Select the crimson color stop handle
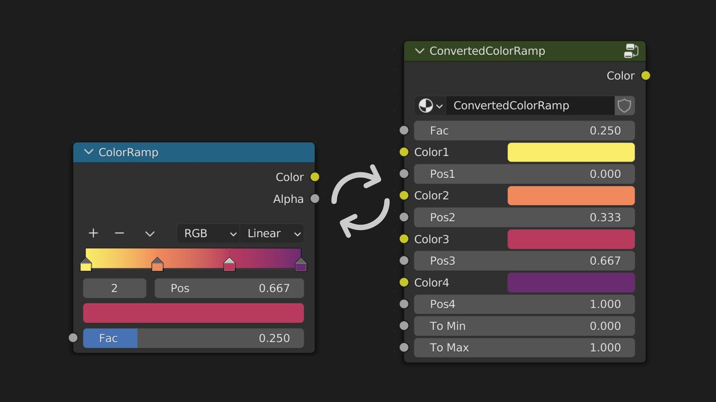Viewport: 716px width, 402px height. [x=229, y=265]
